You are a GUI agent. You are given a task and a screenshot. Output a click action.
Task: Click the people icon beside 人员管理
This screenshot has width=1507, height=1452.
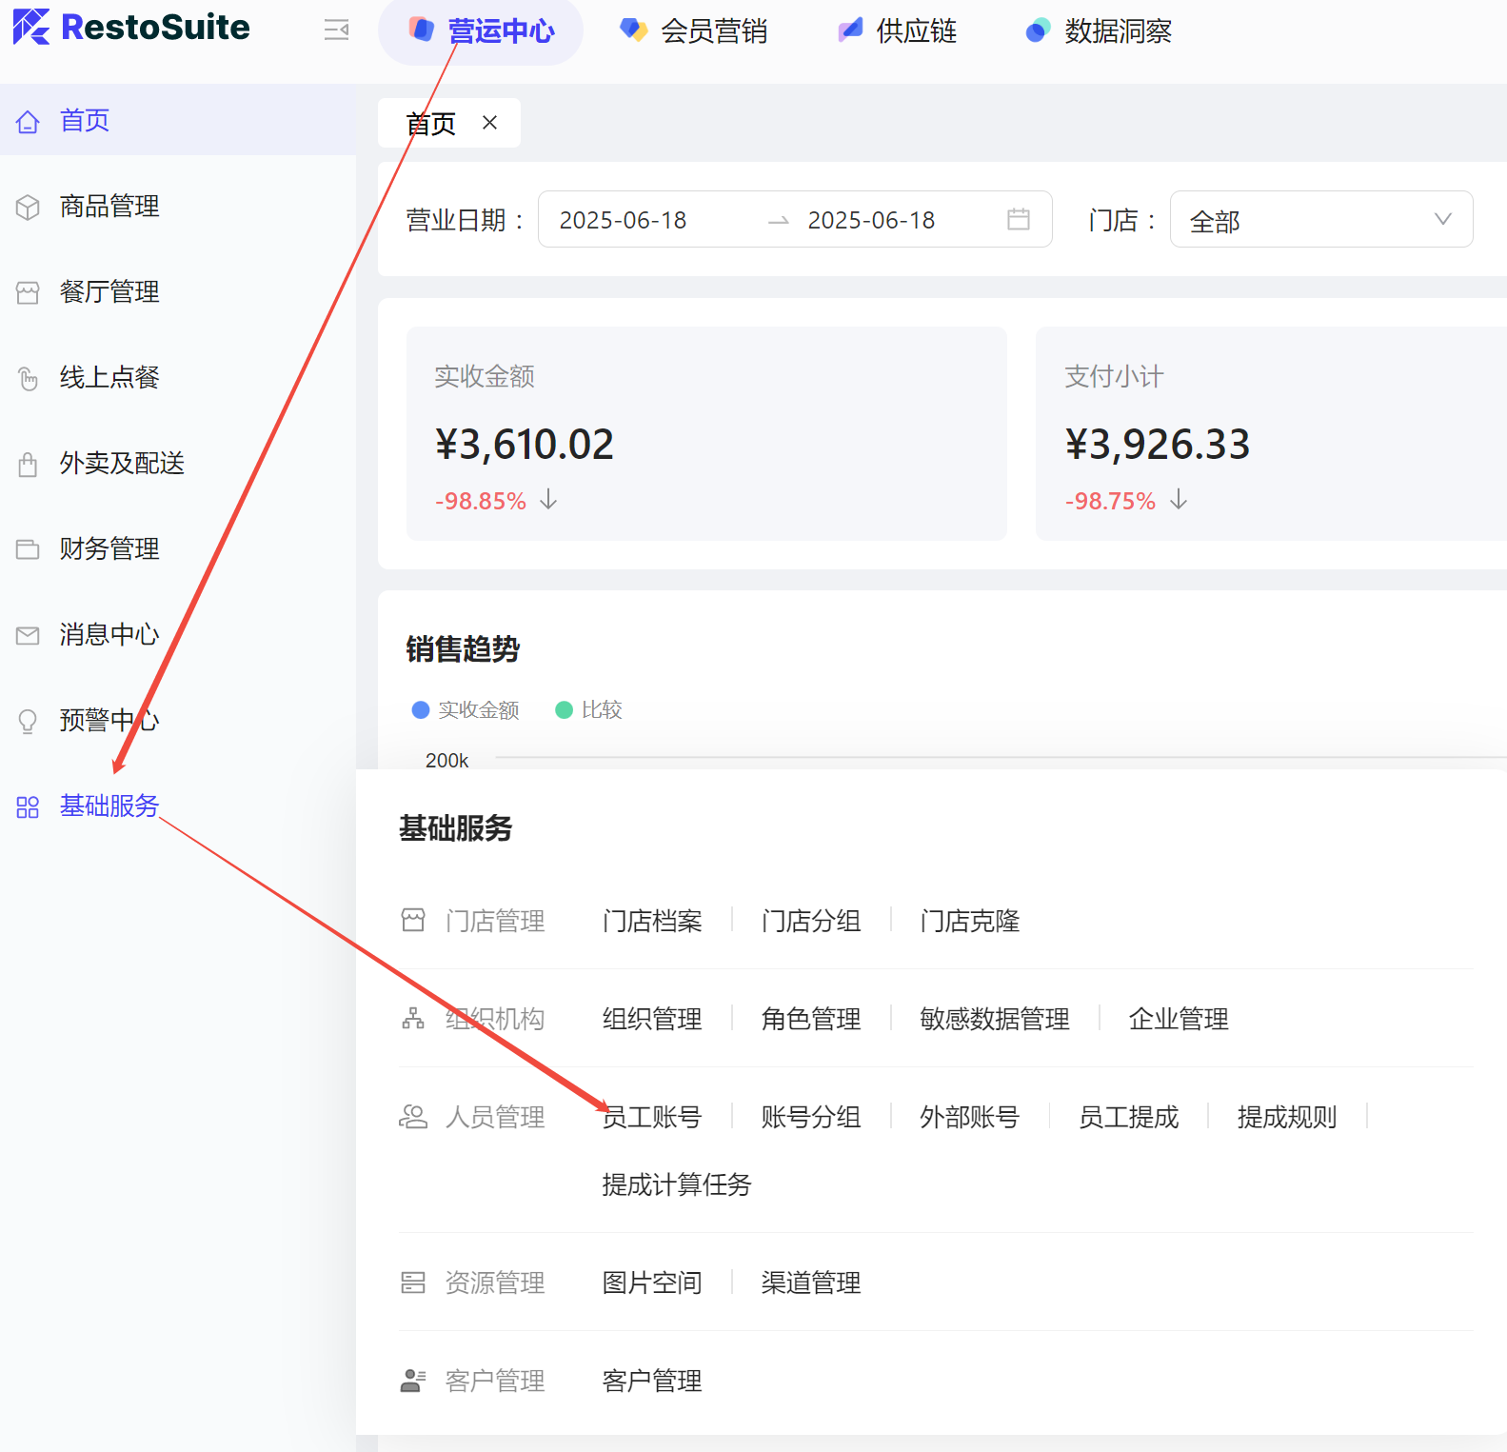point(413,1116)
